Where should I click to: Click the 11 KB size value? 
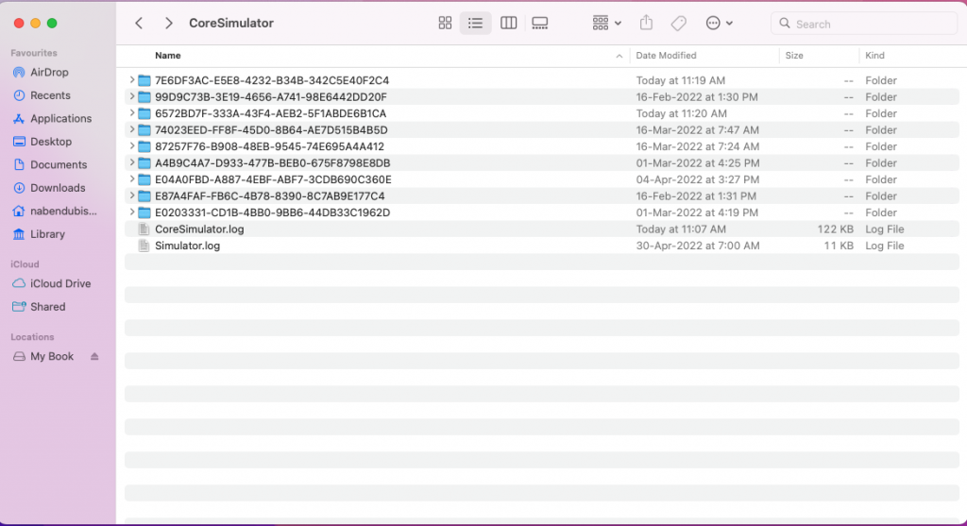(839, 246)
